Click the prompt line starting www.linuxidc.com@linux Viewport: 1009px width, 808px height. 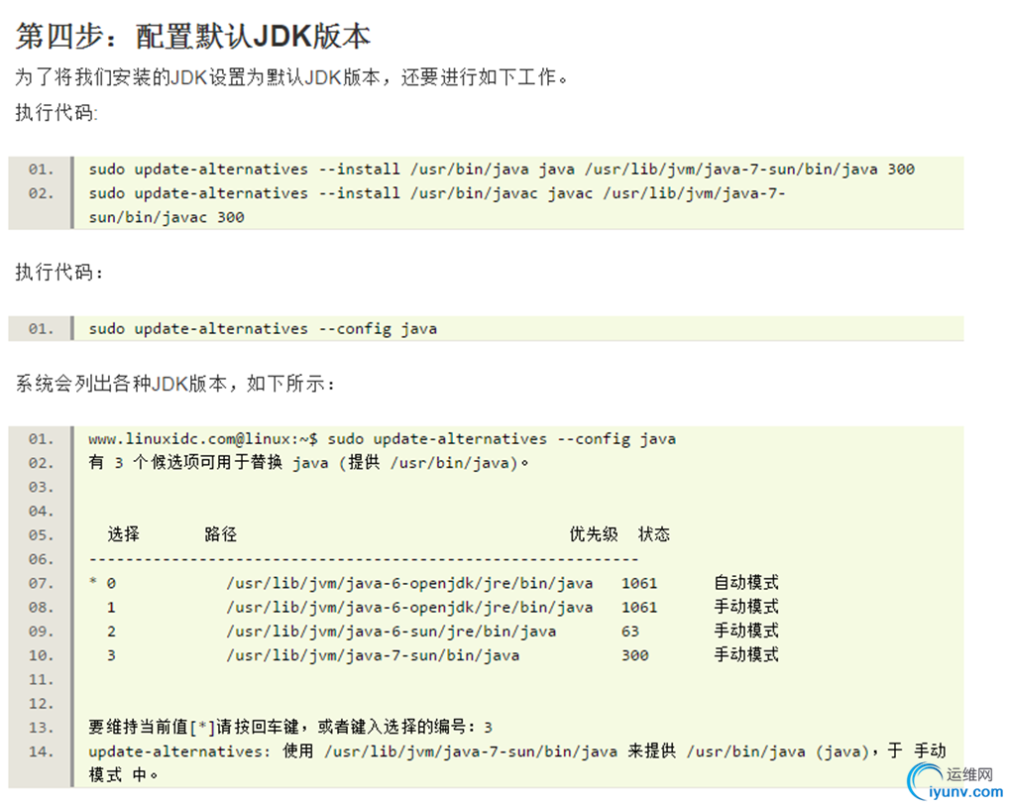[x=383, y=439]
